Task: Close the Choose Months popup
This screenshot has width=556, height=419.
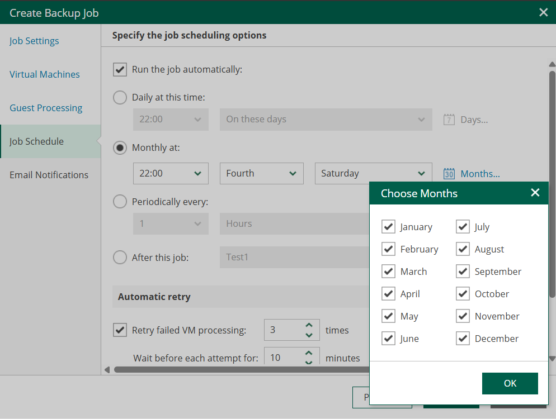Action: (535, 193)
